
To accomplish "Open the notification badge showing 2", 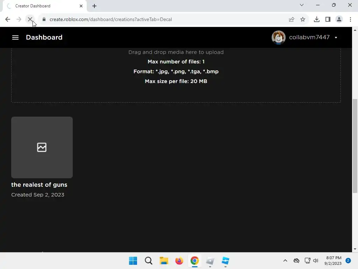I will (348, 261).
